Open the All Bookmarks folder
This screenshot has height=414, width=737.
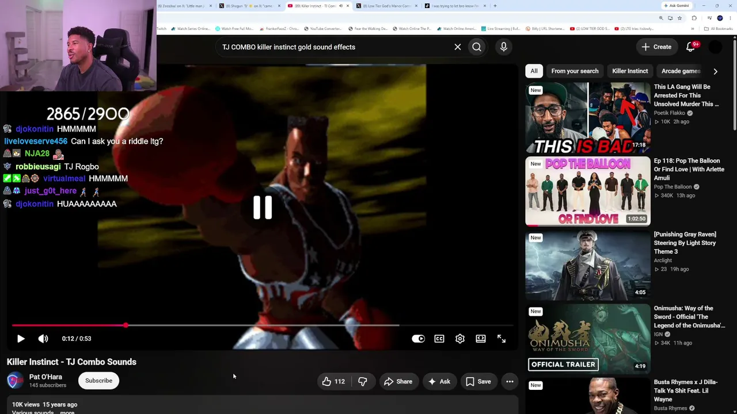(x=717, y=29)
